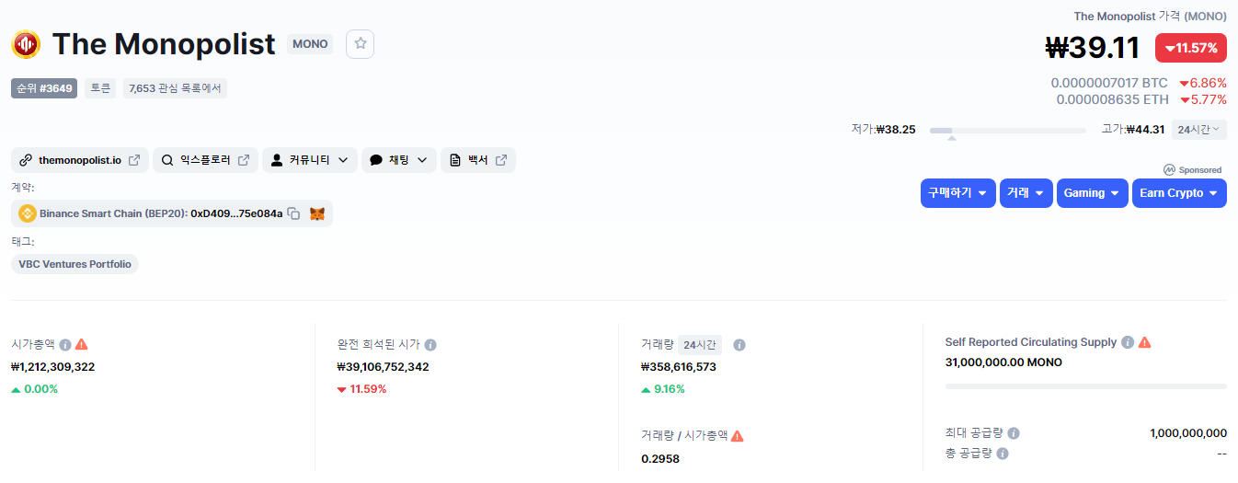Open the 구매하기 dropdown button

958,193
